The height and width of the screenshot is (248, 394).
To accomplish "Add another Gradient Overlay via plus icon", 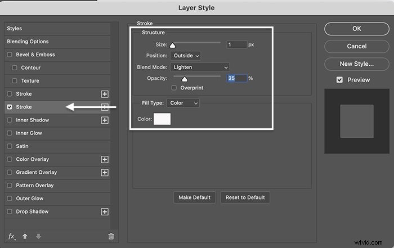I will 105,172.
